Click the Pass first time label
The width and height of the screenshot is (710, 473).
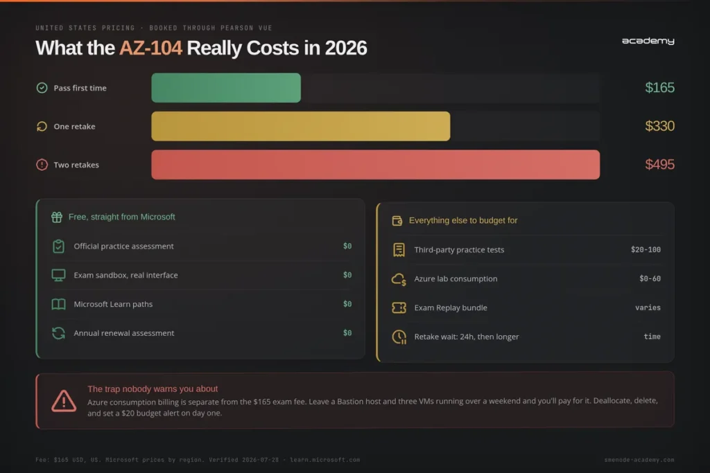click(80, 88)
